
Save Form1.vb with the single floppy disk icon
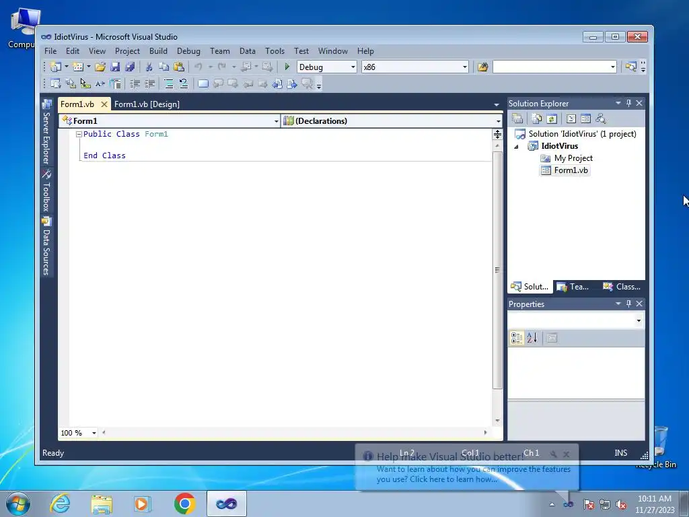[x=115, y=67]
